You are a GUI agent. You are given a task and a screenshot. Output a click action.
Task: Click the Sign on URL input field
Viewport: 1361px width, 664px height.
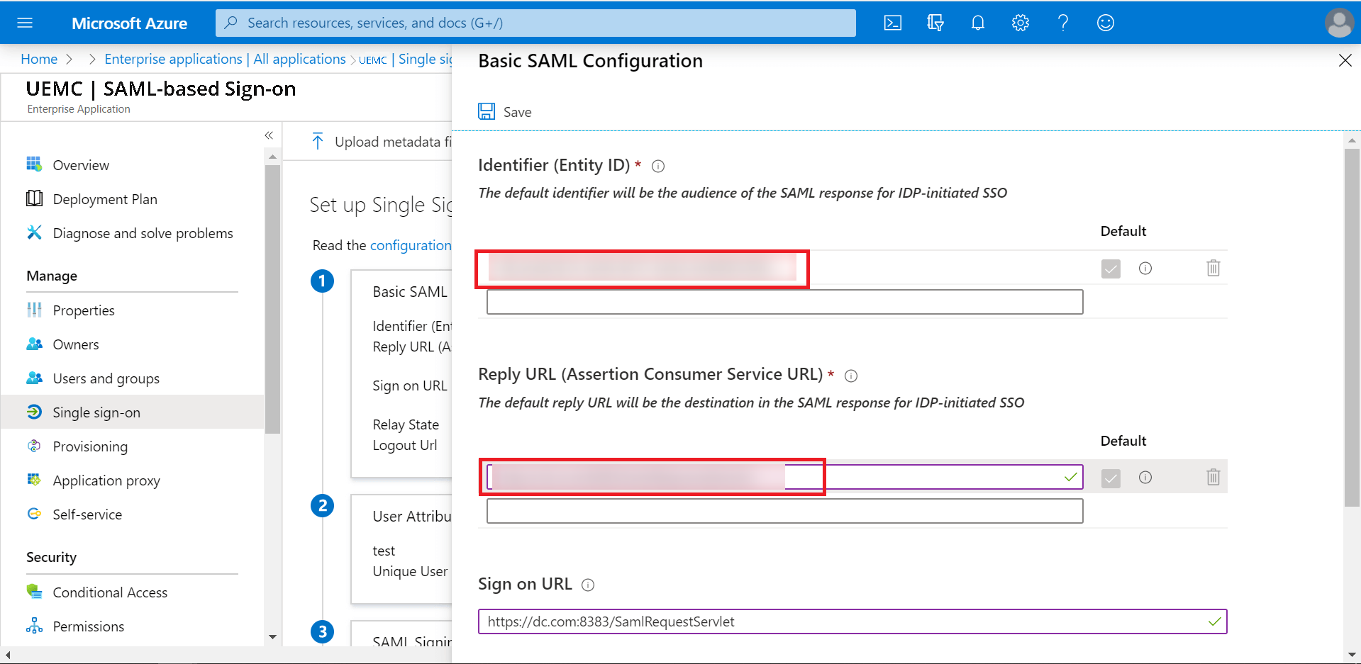point(844,621)
